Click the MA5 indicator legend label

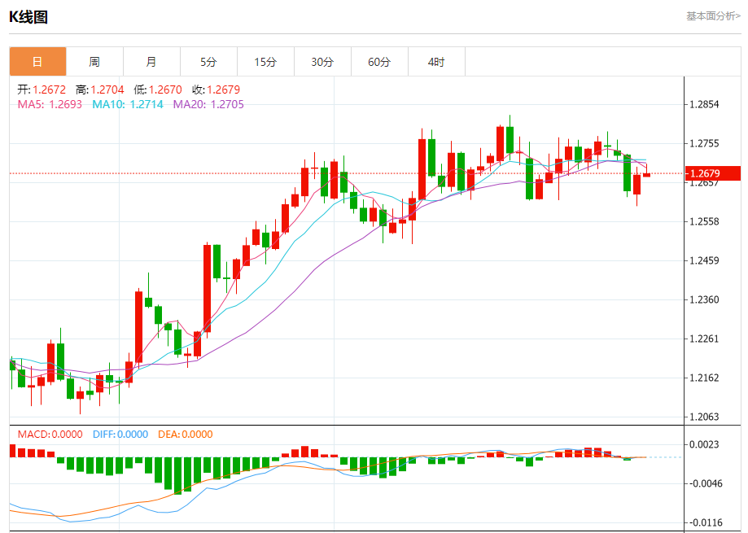point(50,104)
